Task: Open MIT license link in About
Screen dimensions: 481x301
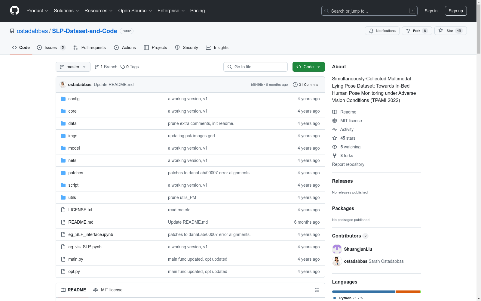Action: click(347, 121)
